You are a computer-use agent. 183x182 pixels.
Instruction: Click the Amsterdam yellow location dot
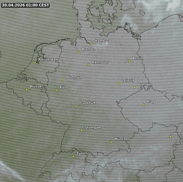pyautogui.click(x=35, y=62)
